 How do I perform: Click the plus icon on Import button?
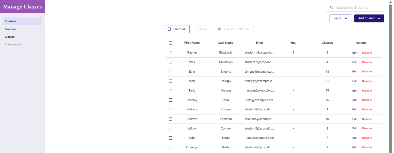click(x=346, y=18)
